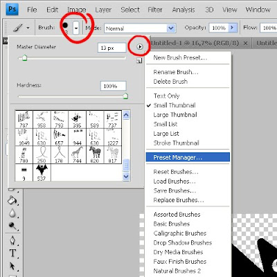Switch brush view to Small List

(188, 124)
